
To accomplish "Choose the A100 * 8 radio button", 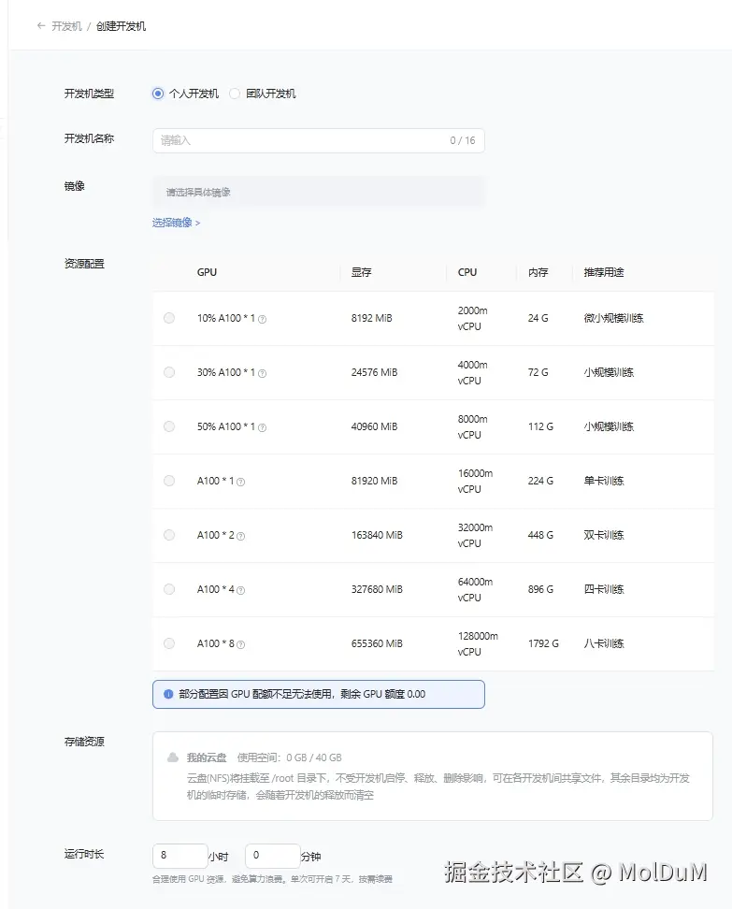I will tap(169, 643).
